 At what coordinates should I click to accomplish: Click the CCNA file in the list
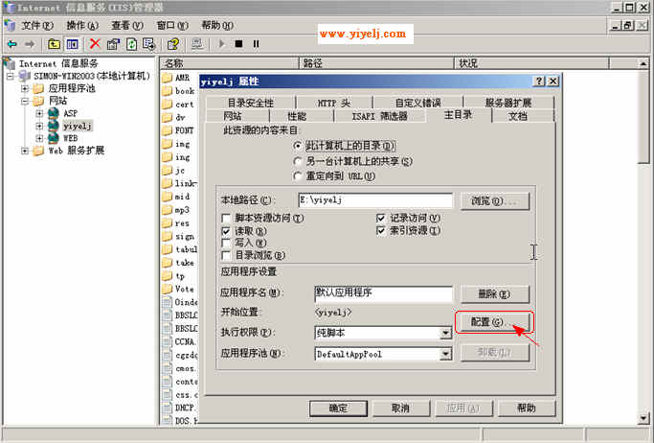pos(185,341)
